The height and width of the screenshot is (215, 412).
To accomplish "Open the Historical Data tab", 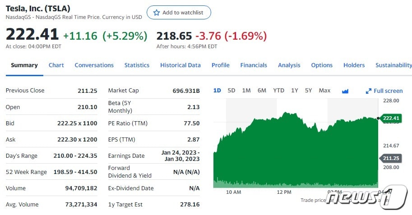I will coord(181,65).
